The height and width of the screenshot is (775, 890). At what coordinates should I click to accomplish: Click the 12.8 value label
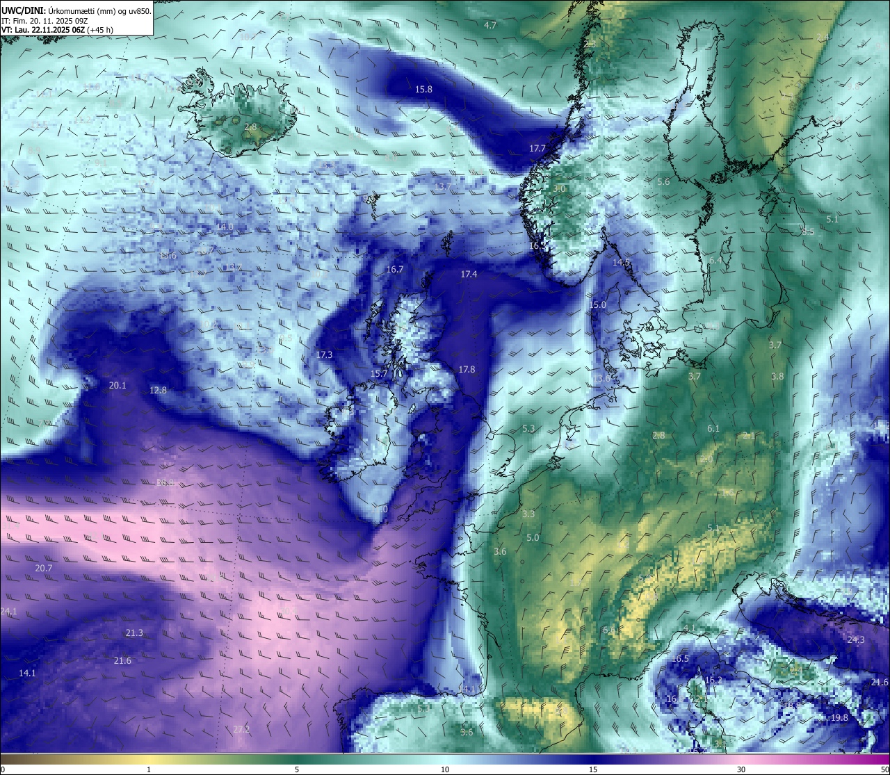pos(158,390)
